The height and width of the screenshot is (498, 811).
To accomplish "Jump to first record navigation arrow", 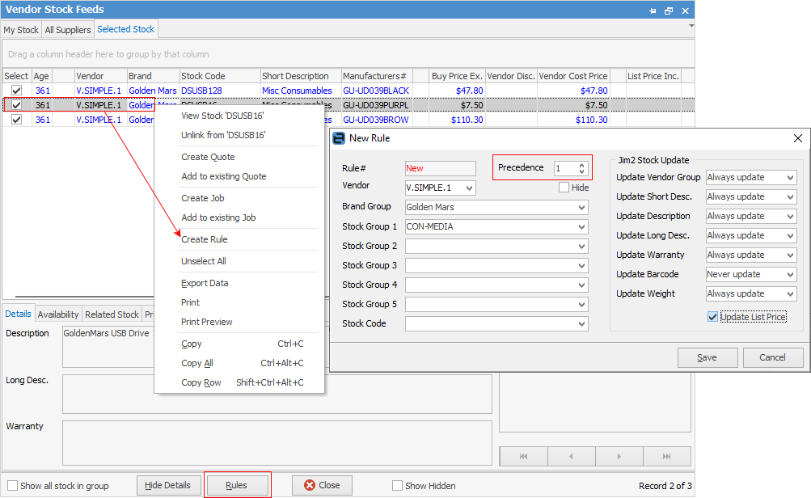I will [x=523, y=457].
